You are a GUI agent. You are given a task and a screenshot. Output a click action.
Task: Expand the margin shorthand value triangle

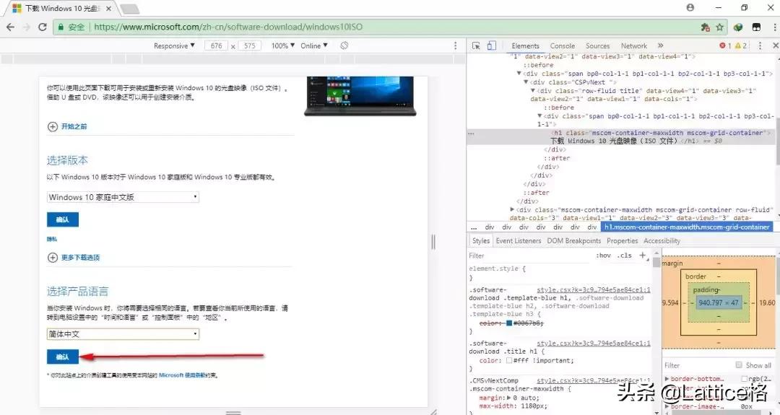coord(509,398)
